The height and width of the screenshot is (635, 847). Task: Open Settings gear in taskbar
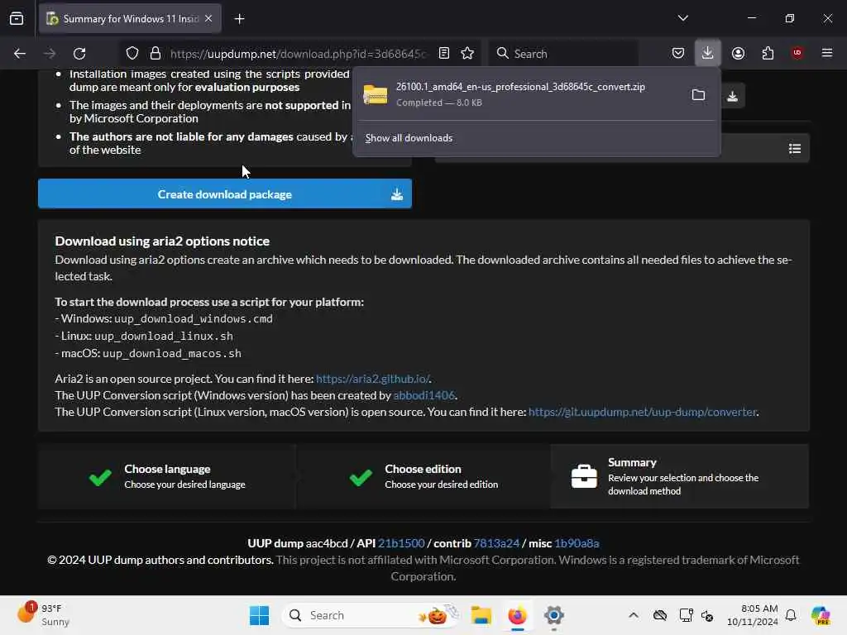(553, 615)
